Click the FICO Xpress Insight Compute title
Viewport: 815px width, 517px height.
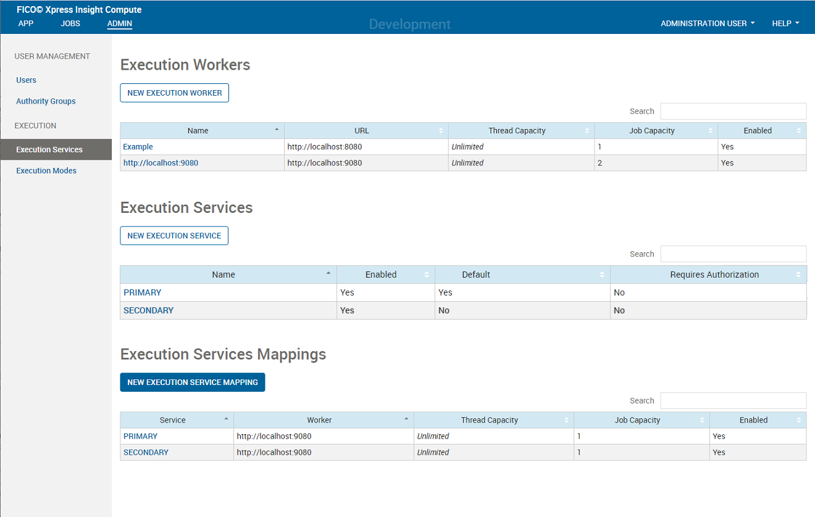[x=79, y=10]
